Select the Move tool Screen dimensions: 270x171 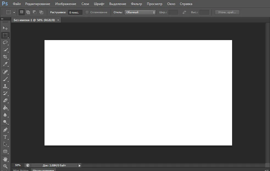[x=5, y=28]
